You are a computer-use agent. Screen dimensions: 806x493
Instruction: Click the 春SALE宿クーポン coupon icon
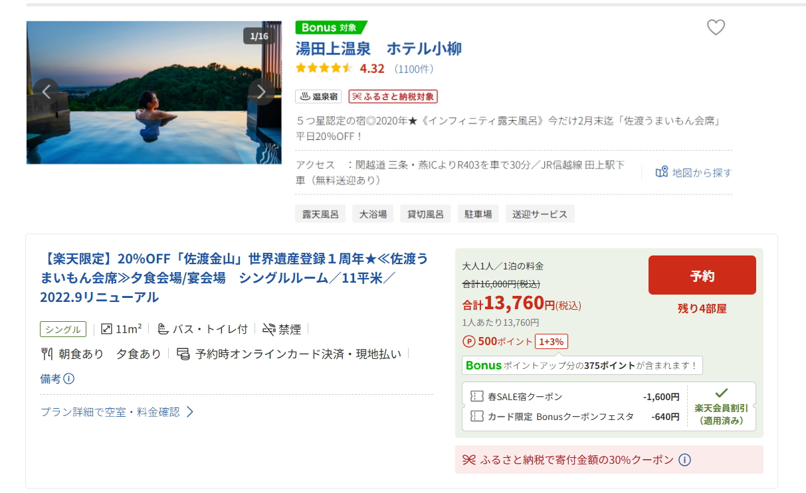(x=476, y=397)
